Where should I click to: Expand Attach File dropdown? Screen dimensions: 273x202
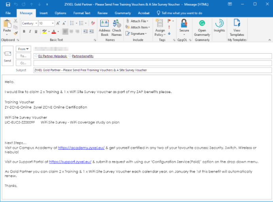point(147,21)
